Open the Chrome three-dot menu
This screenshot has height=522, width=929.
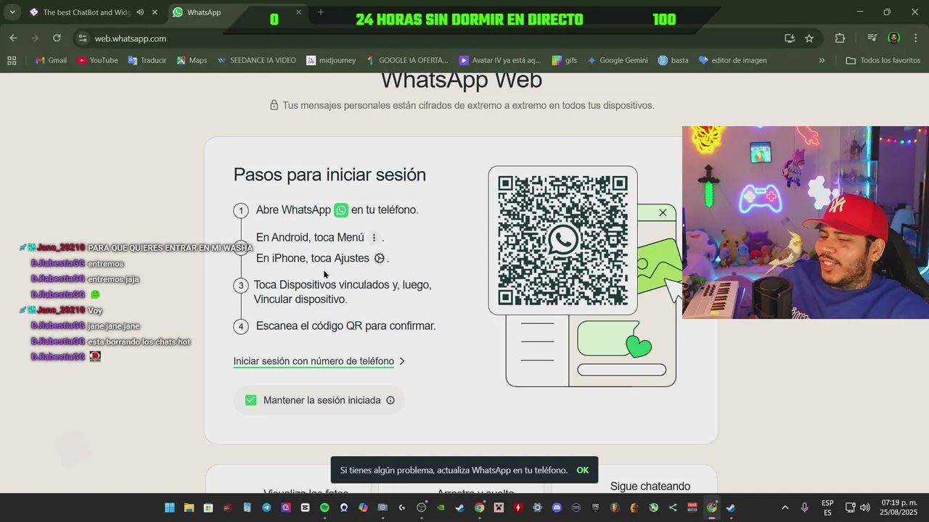[915, 38]
